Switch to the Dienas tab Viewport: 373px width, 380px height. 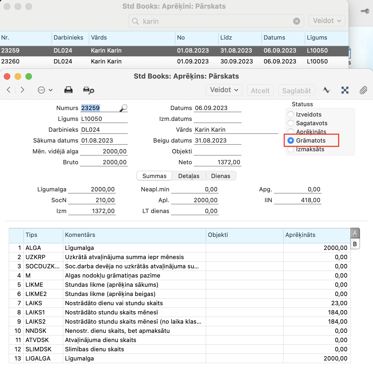coord(221,176)
